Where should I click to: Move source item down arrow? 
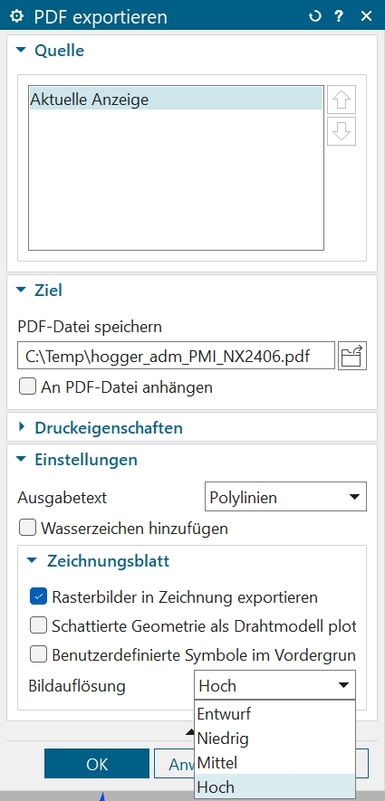click(x=342, y=131)
